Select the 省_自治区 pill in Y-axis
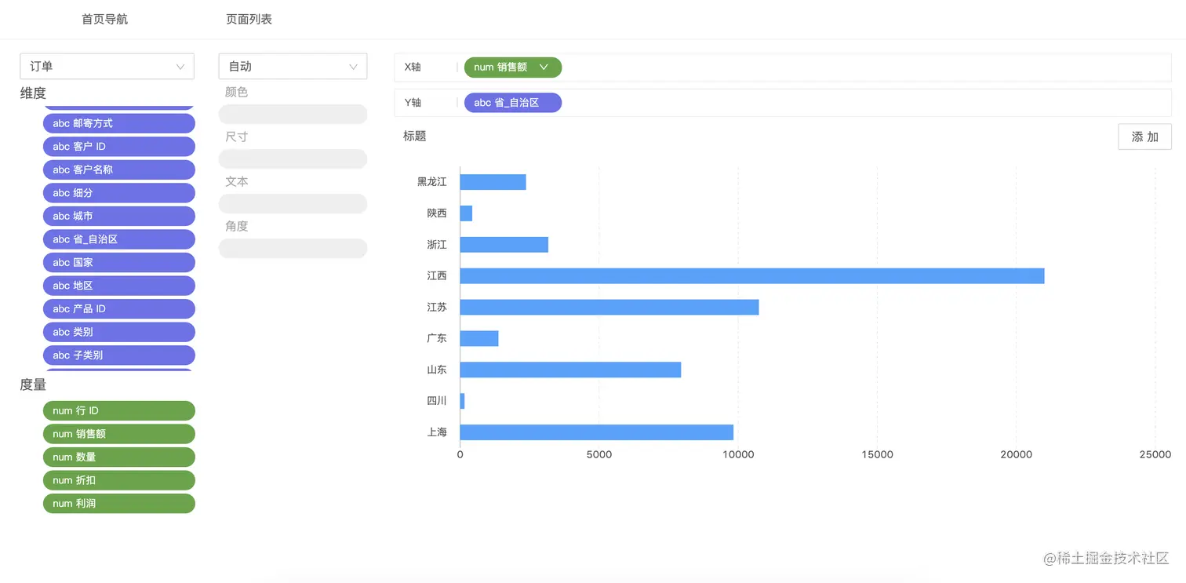Viewport: 1186px width, 583px height. coord(513,103)
